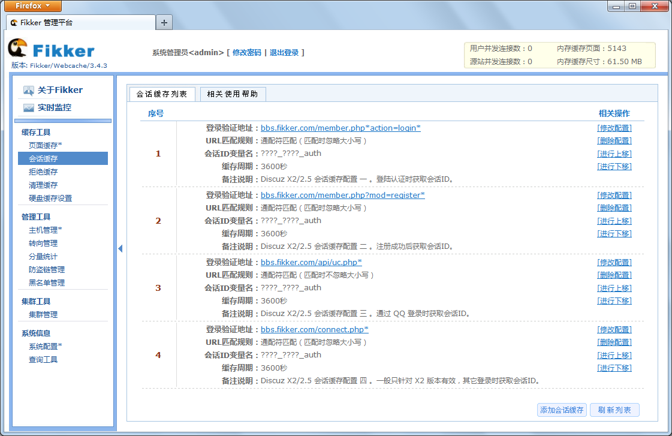The image size is (672, 436).
Task: Click the 关于Fikker sidebar icon
Action: pyautogui.click(x=28, y=91)
